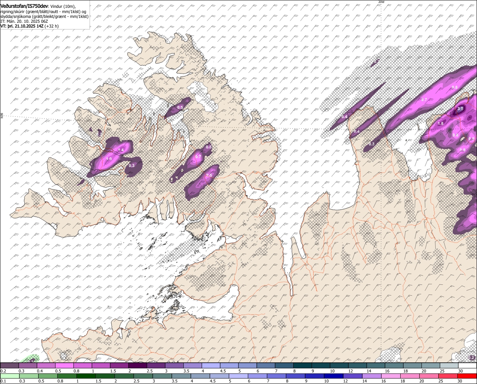The height and width of the screenshot is (384, 477).
Task: Select rain scale swatch 0.1 (palest green)
Action: coord(10,376)
